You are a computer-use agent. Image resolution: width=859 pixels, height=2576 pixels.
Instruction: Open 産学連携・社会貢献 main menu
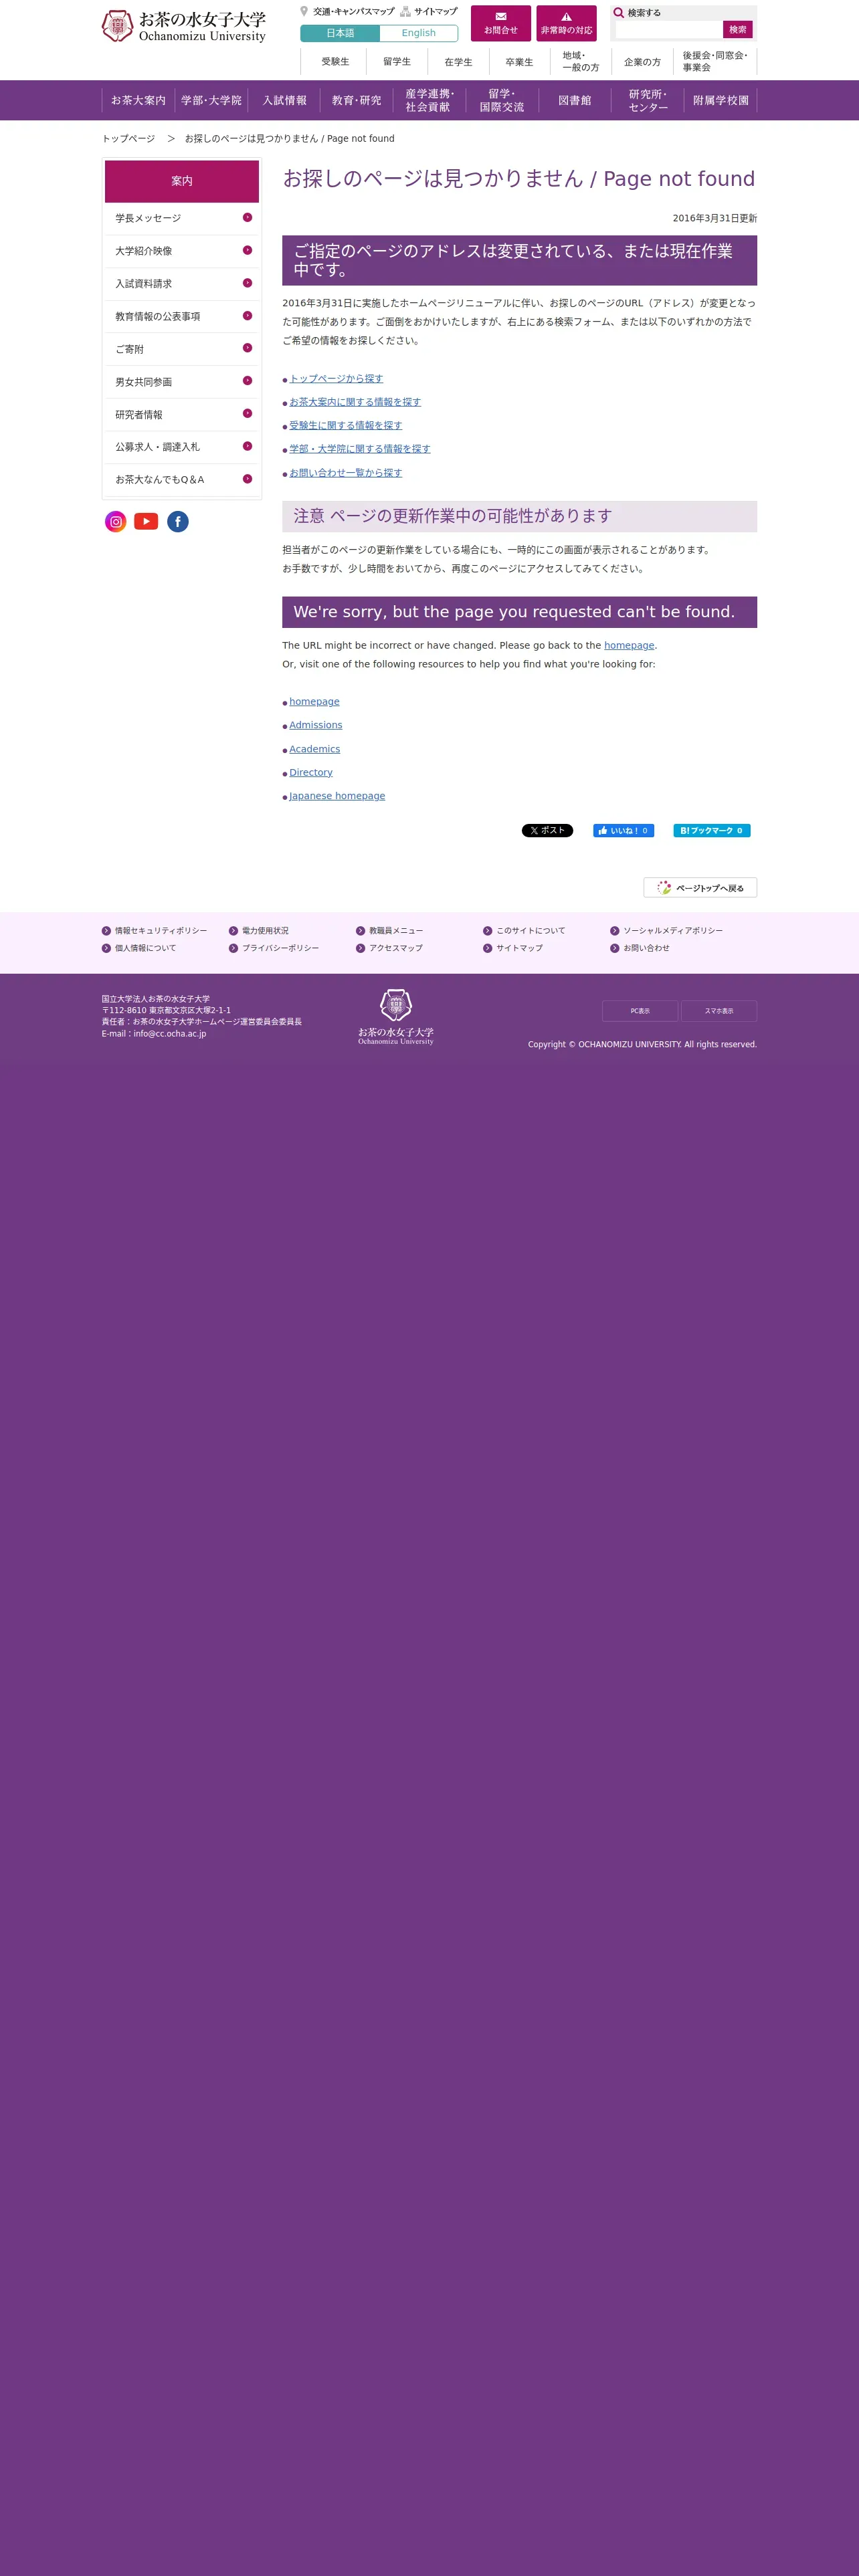pyautogui.click(x=429, y=100)
